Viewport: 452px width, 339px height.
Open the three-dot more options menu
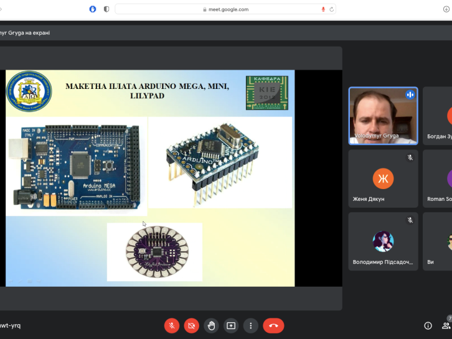[250, 325]
